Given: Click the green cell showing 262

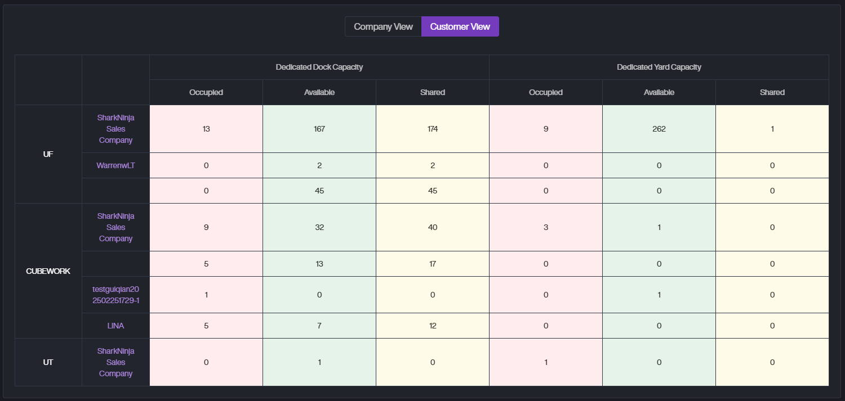Looking at the screenshot, I should point(659,129).
